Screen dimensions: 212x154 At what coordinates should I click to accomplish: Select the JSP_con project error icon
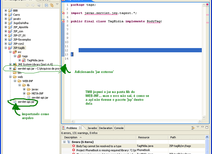click(x=10, y=31)
